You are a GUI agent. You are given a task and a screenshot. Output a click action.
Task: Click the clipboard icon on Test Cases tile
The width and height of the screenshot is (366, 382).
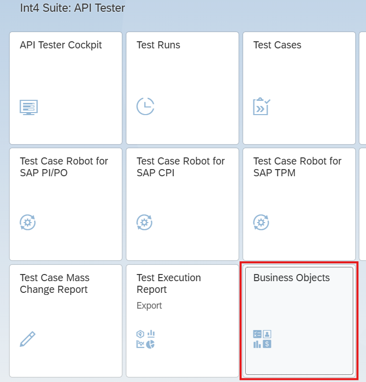coord(262,106)
